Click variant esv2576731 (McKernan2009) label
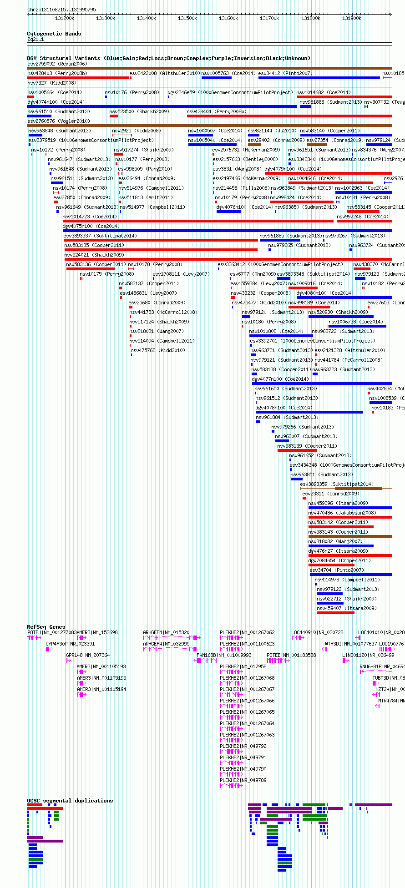 [x=246, y=150]
